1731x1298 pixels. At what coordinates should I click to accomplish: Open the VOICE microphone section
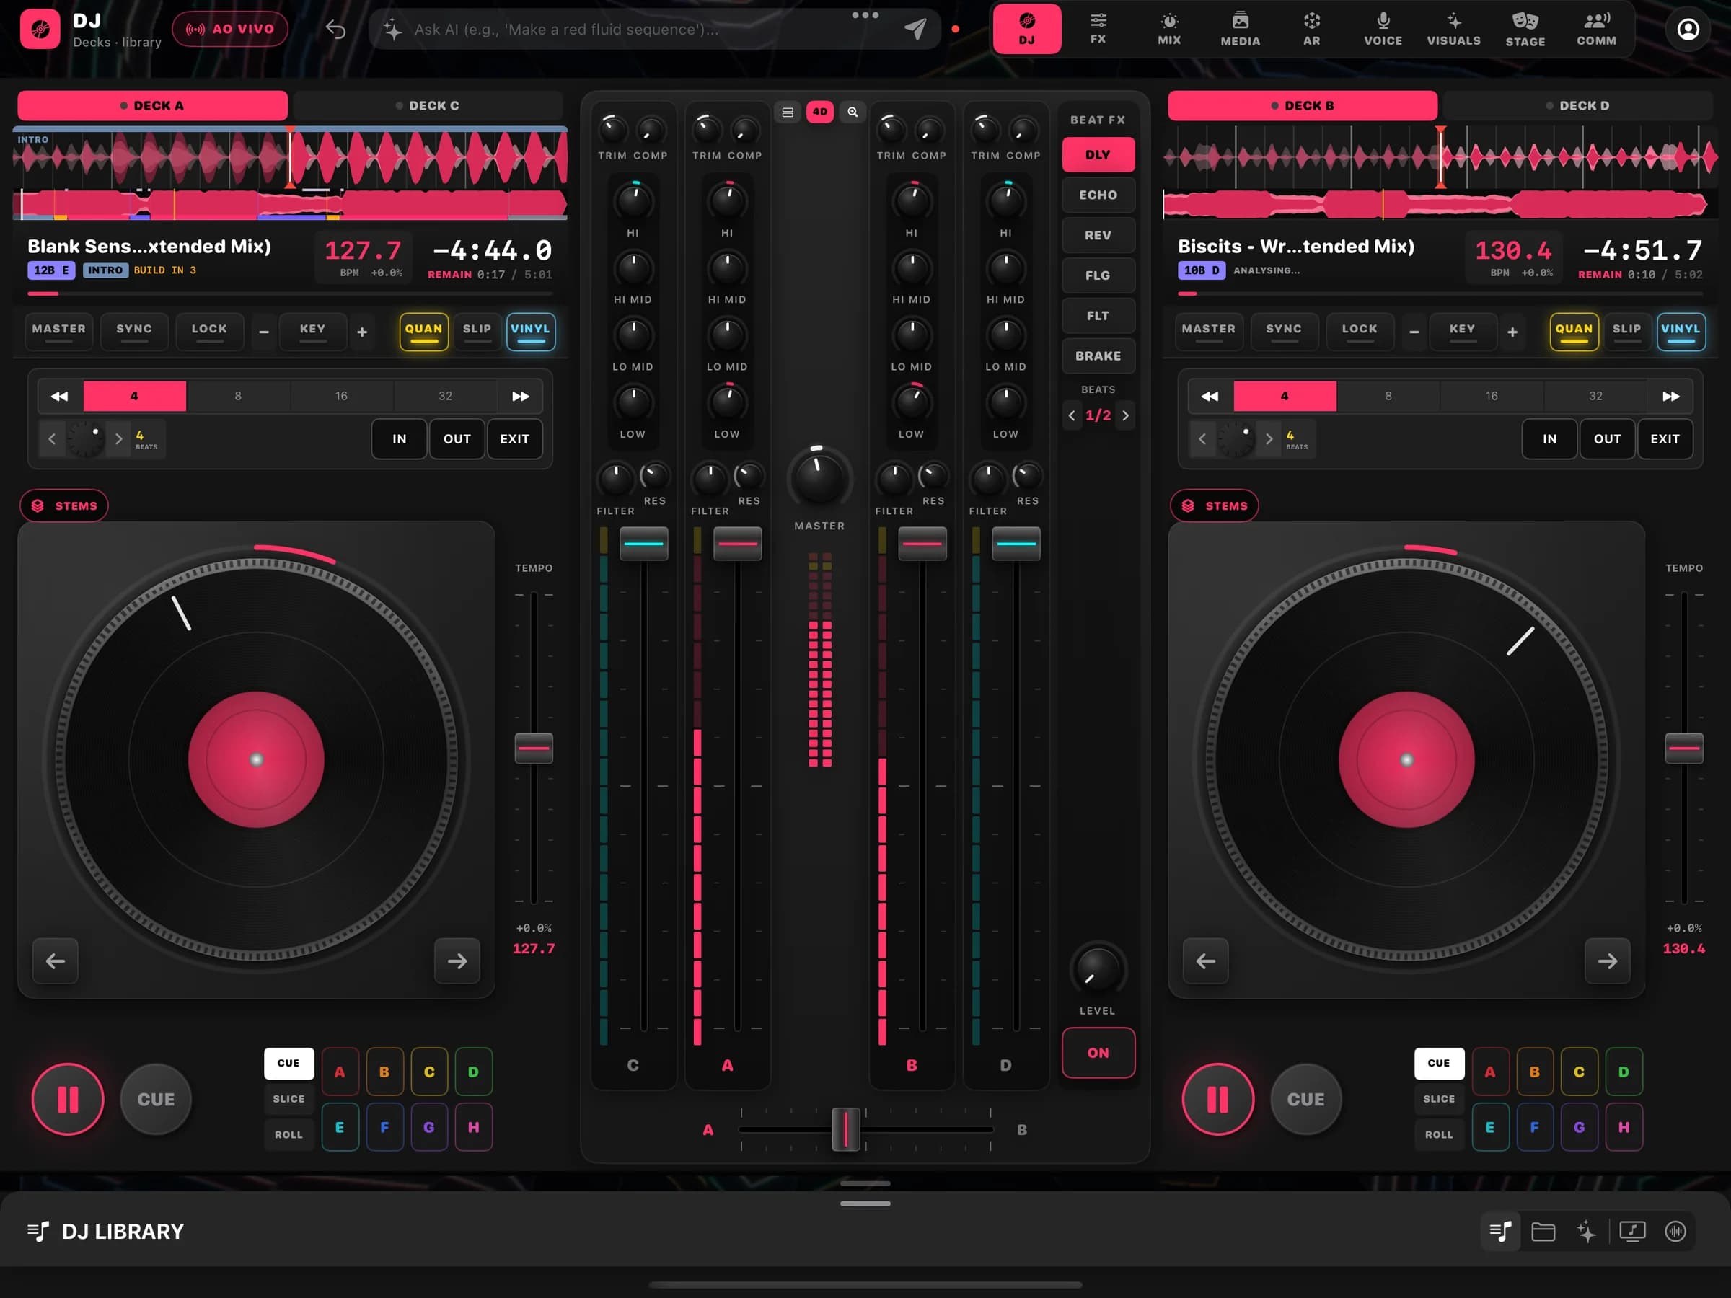[x=1383, y=29]
